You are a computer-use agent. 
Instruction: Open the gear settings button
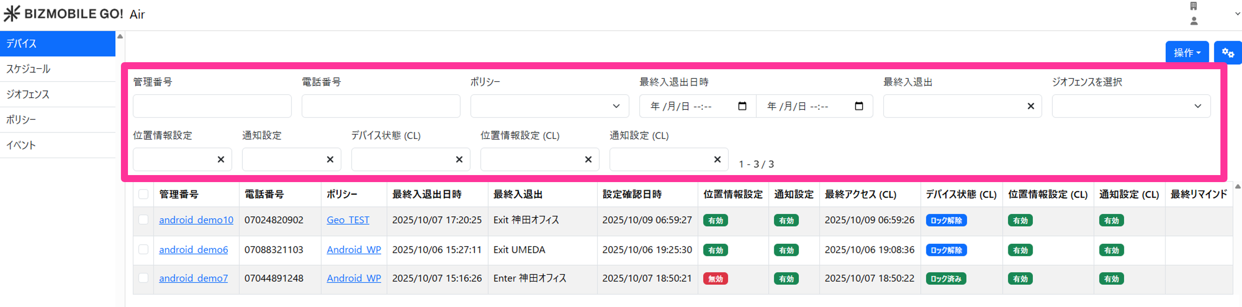pyautogui.click(x=1227, y=53)
